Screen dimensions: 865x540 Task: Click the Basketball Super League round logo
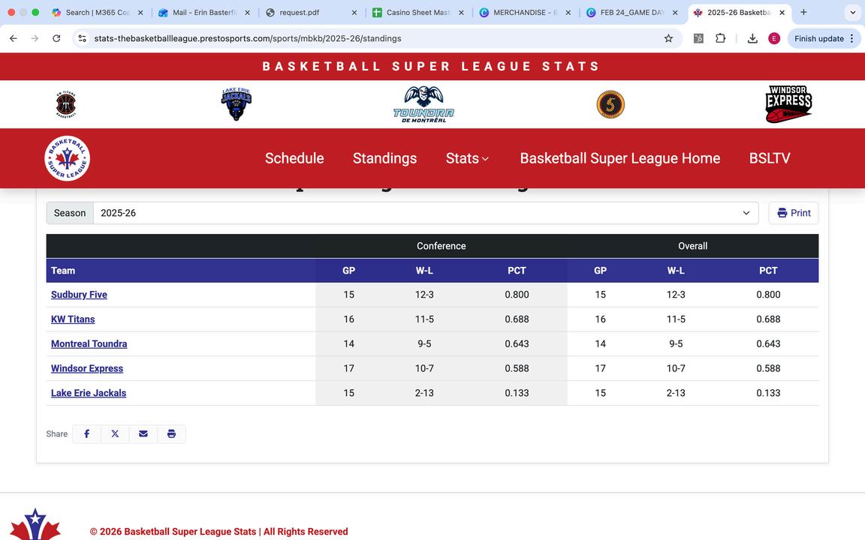click(x=68, y=158)
